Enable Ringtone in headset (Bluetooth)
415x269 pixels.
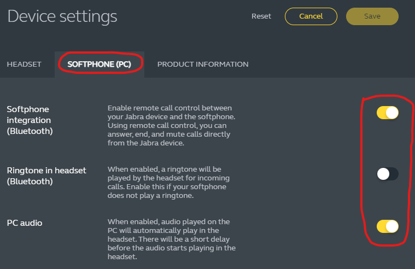[387, 174]
